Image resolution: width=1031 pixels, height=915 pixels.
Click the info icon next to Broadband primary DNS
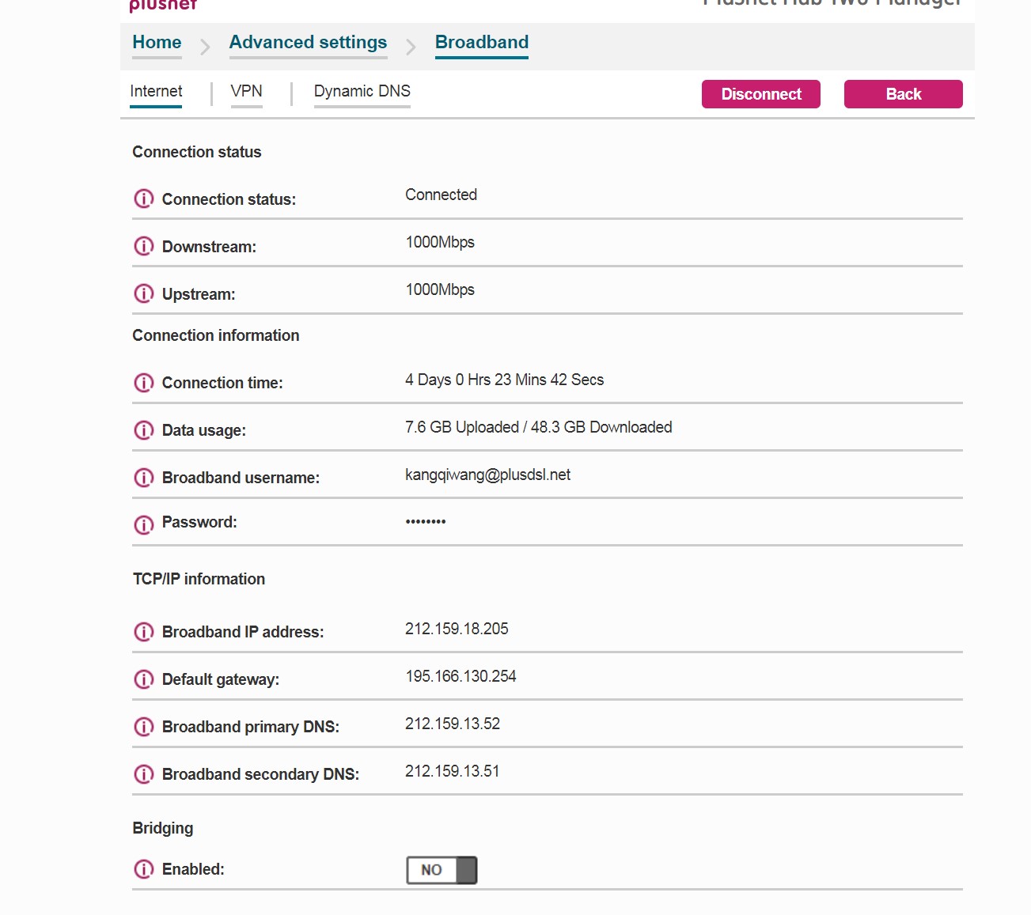coord(144,727)
